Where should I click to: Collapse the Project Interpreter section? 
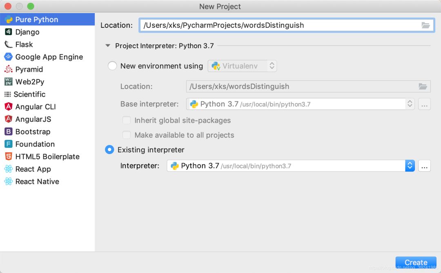(108, 46)
